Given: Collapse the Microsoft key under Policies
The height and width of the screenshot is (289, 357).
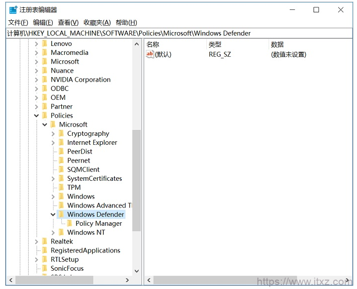Looking at the screenshot, I should click(45, 124).
